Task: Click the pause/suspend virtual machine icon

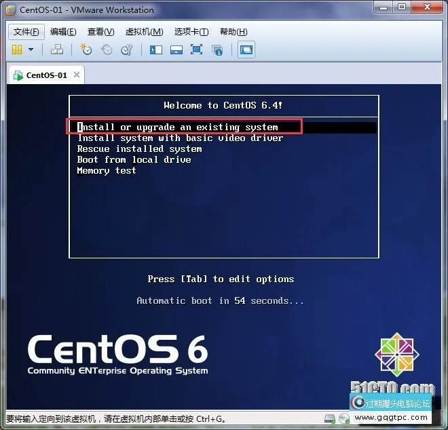Action: tap(17, 50)
